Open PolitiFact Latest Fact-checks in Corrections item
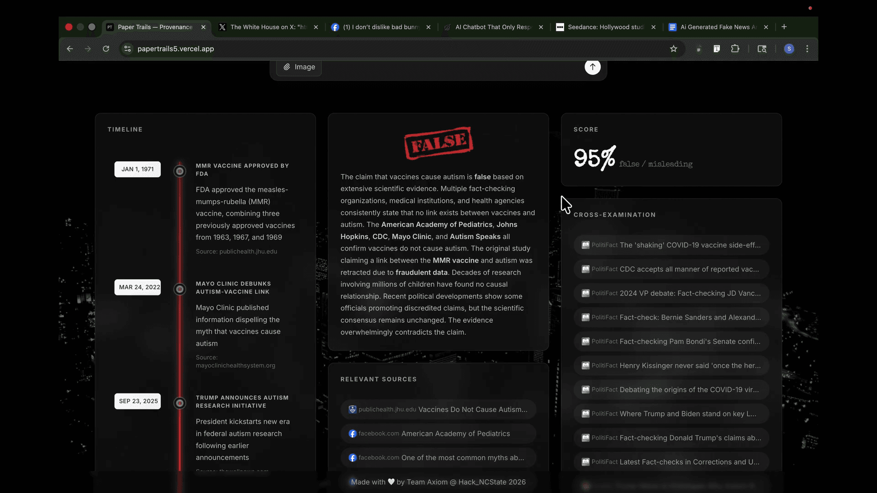 [x=671, y=462]
